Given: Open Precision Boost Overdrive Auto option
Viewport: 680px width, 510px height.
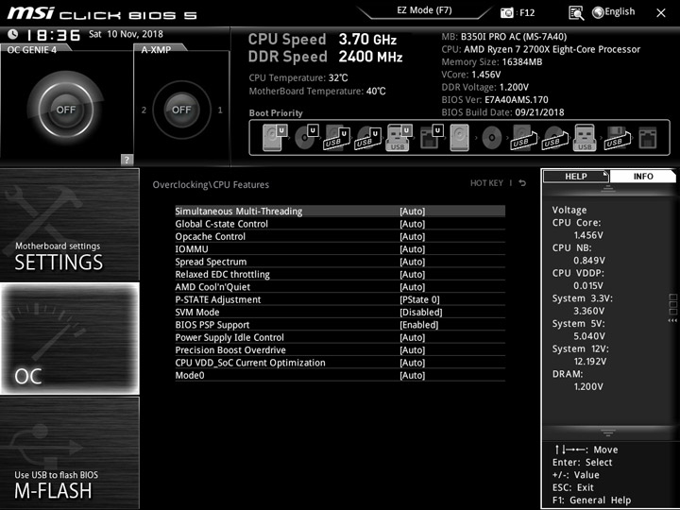Looking at the screenshot, I should pos(412,350).
